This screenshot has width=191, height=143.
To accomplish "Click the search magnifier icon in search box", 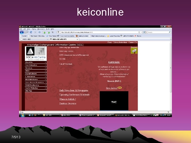I will [x=170, y=32].
